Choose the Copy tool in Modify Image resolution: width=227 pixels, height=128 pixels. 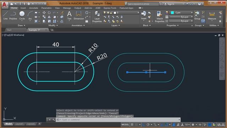point(44,17)
